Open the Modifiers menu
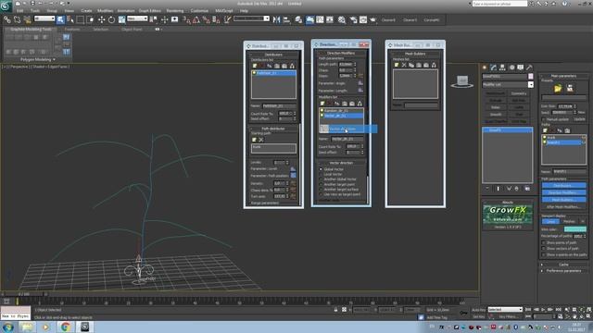Image resolution: width=593 pixels, height=333 pixels. pyautogui.click(x=105, y=11)
